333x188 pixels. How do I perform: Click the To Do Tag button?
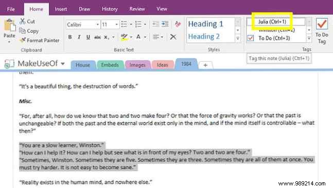[x=322, y=31]
